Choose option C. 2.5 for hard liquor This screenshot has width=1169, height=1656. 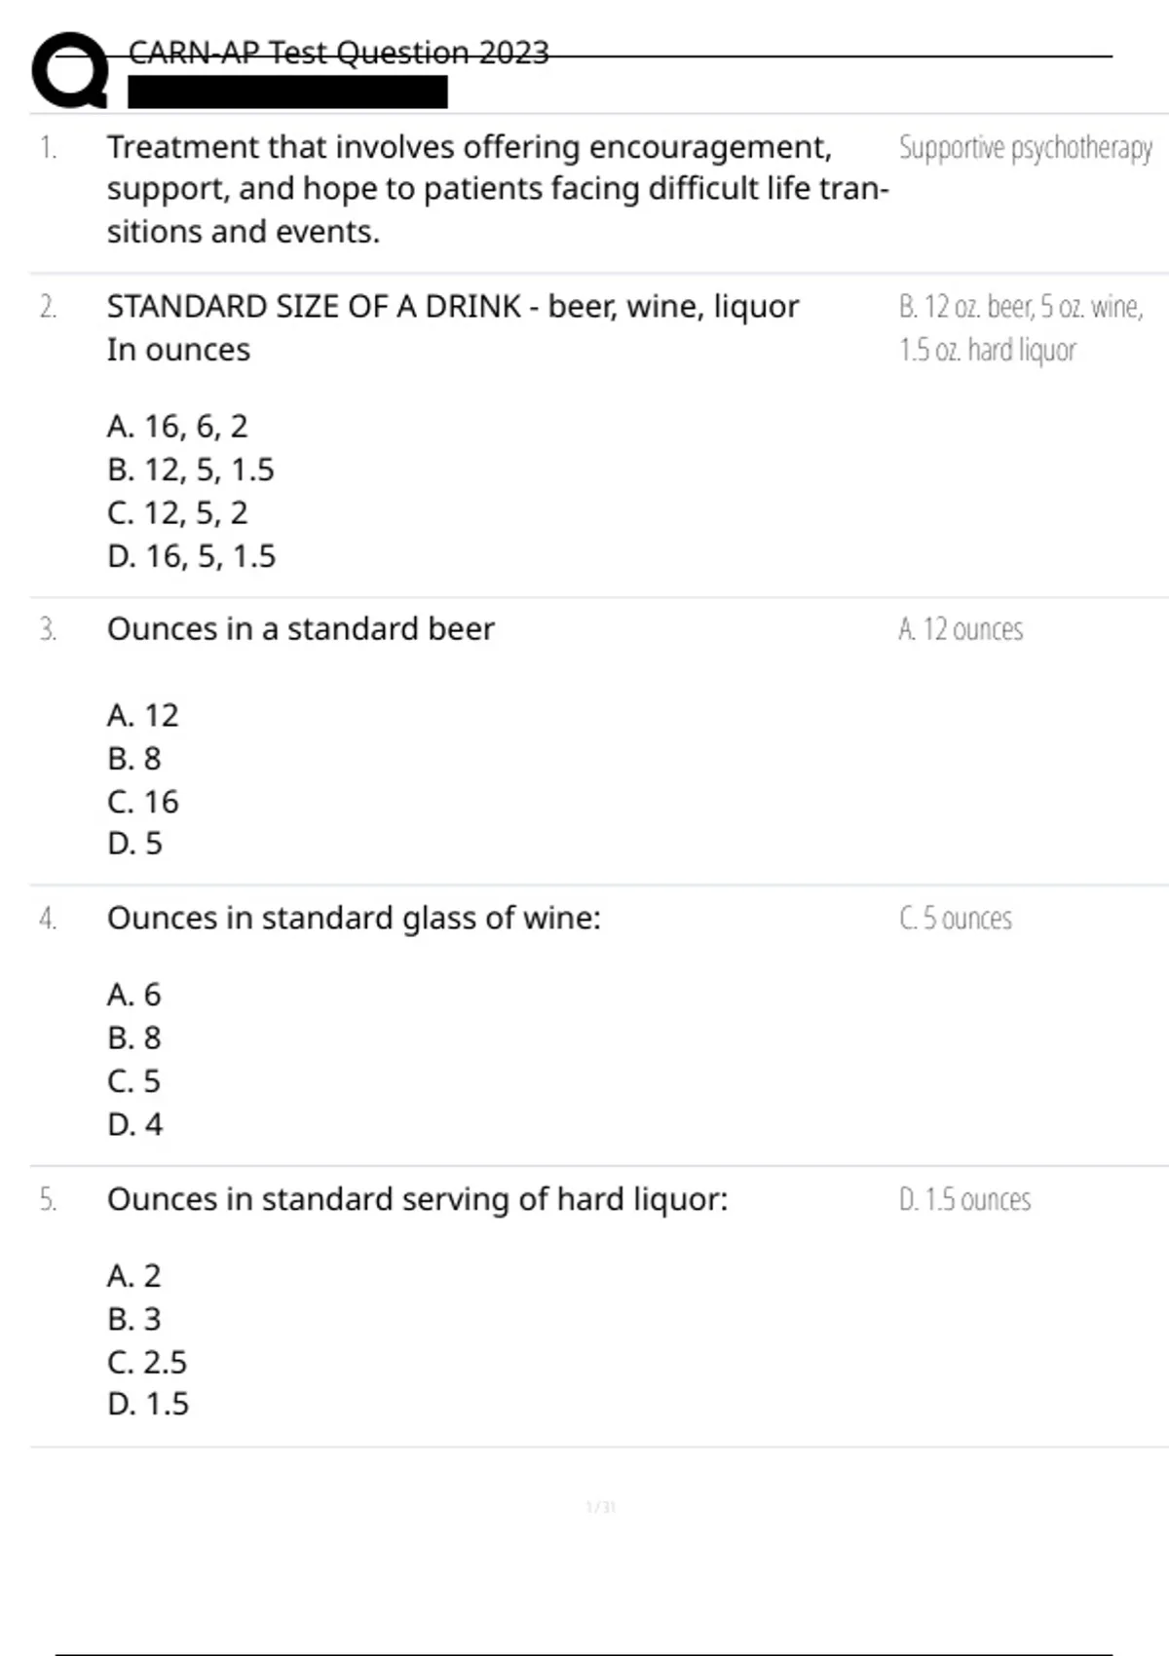(x=147, y=1362)
